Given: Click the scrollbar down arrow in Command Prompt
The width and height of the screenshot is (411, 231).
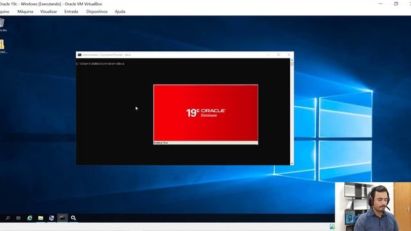Looking at the screenshot, I should [x=292, y=164].
